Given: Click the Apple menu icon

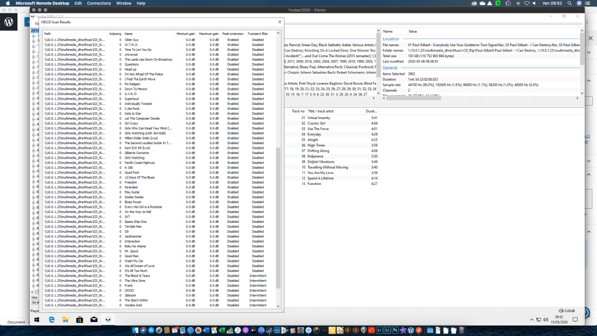Looking at the screenshot, I should point(8,3).
